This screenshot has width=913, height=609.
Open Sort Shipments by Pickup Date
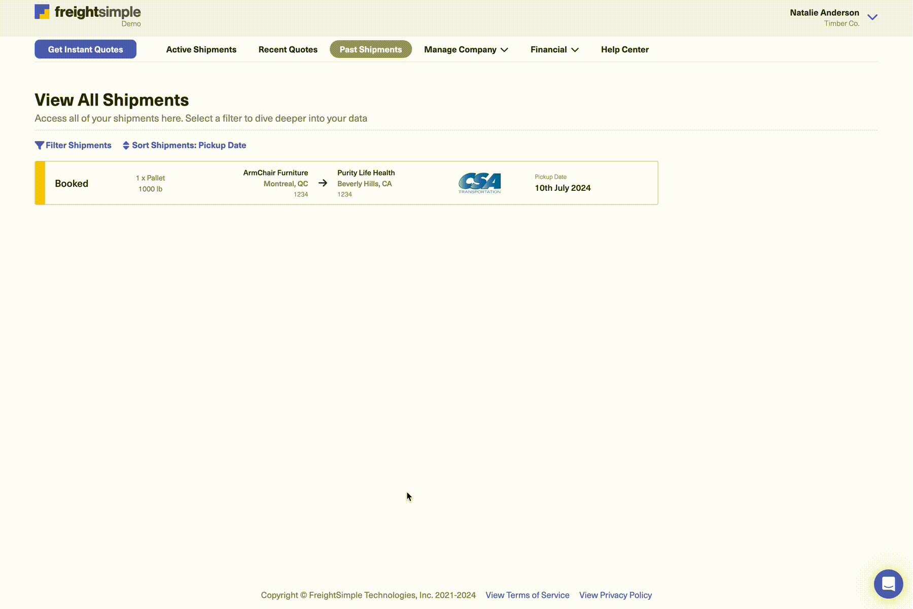point(189,146)
